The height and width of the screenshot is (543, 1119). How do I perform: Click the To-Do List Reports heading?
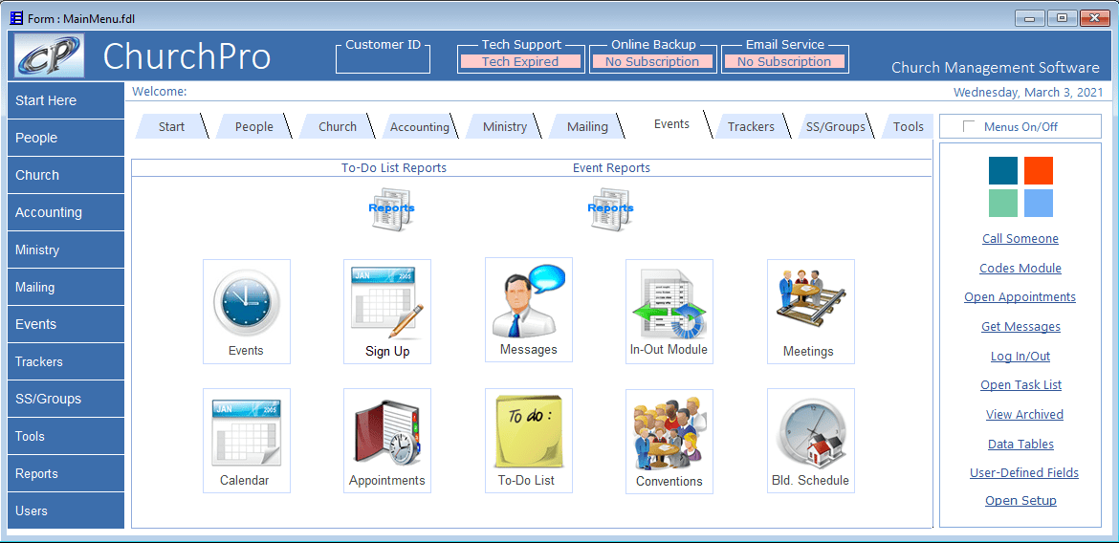pos(394,167)
